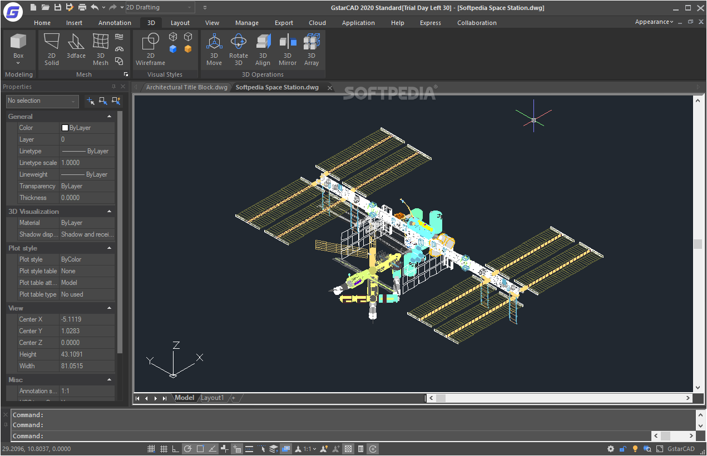Image resolution: width=707 pixels, height=456 pixels.
Task: Open the Undo history dropdown arrow
Action: point(103,7)
